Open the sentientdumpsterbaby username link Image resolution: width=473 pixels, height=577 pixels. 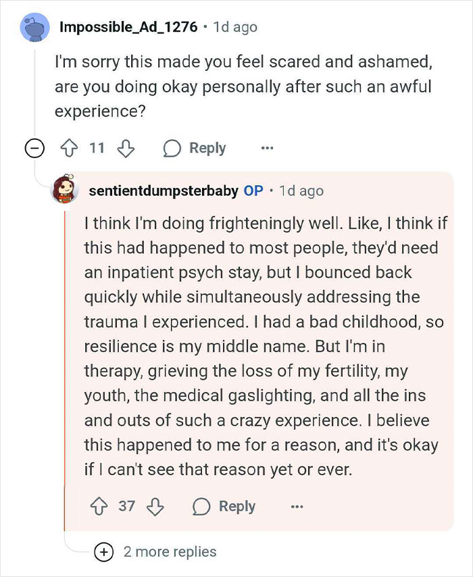163,191
